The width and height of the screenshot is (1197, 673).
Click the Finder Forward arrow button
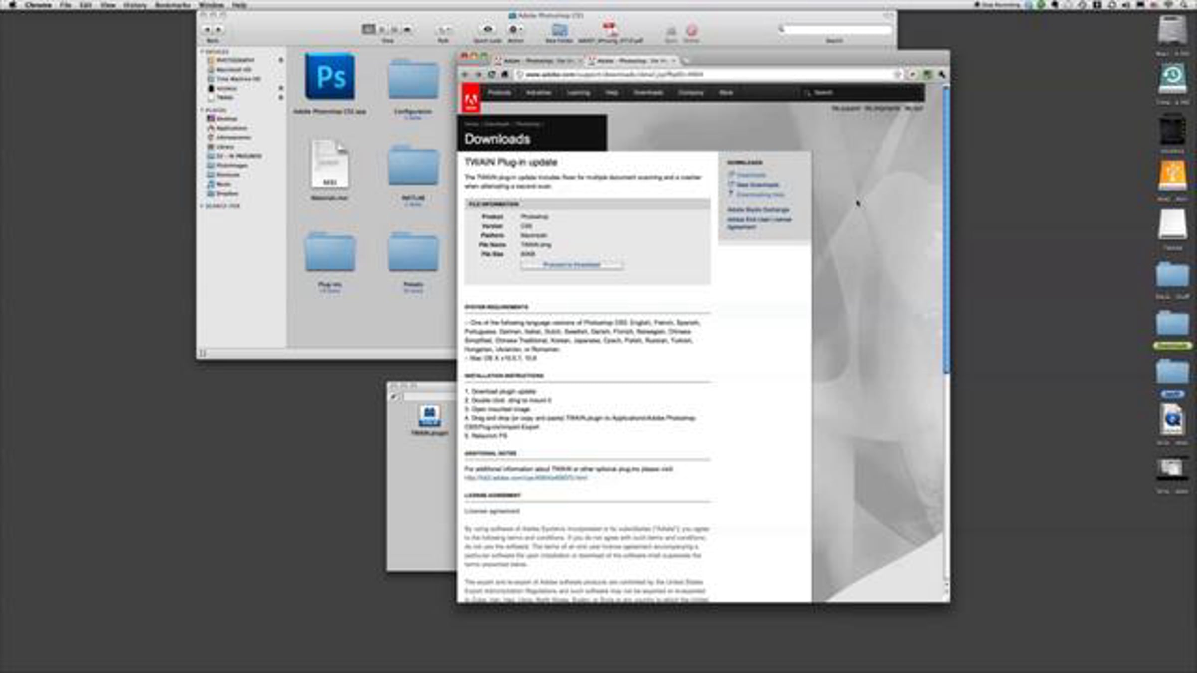[x=218, y=30]
